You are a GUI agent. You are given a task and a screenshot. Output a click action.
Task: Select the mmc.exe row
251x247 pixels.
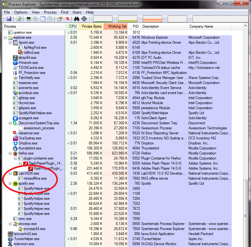(x=117, y=219)
